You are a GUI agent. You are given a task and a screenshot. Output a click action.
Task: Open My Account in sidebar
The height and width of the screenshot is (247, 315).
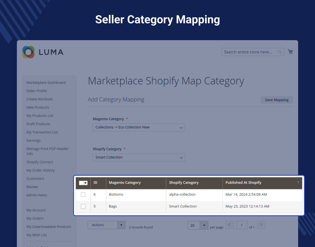pos(36,210)
